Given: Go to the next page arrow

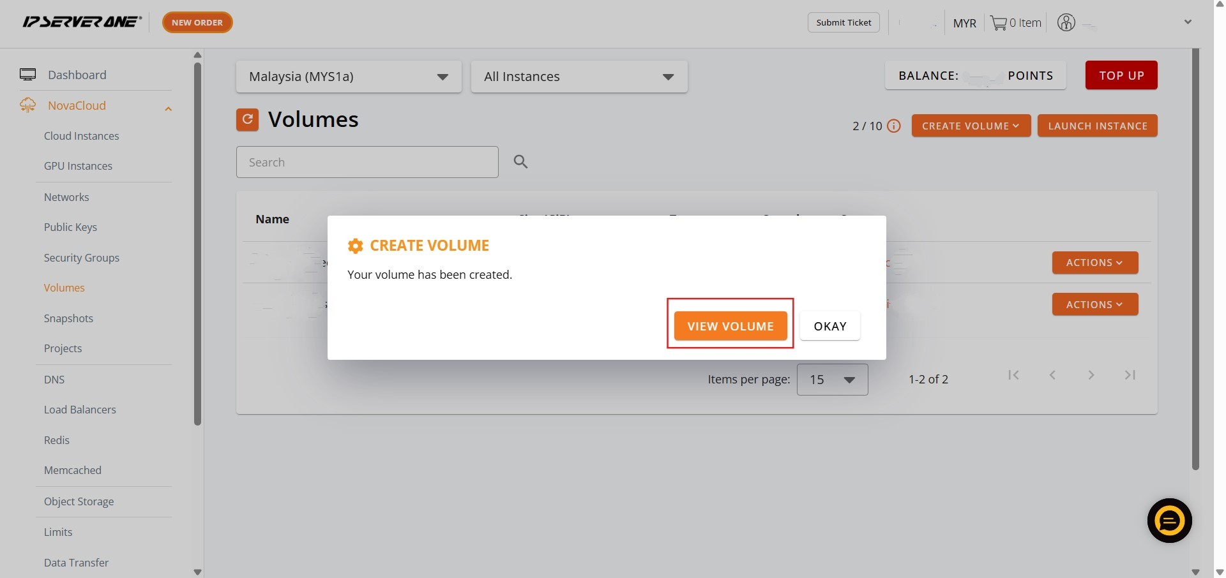Looking at the screenshot, I should point(1091,375).
